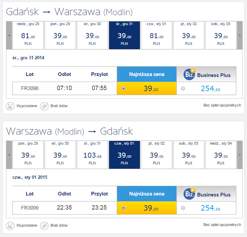Screen dimensions: 247x237
Task: Show earlier dates for Warszawa to Gdańsk
Action: (9, 155)
